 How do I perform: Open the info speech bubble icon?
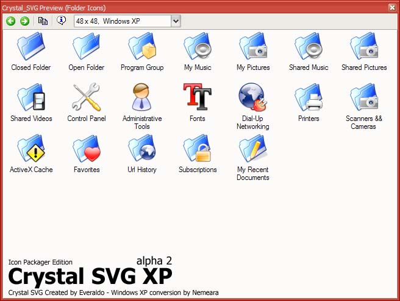pos(61,20)
